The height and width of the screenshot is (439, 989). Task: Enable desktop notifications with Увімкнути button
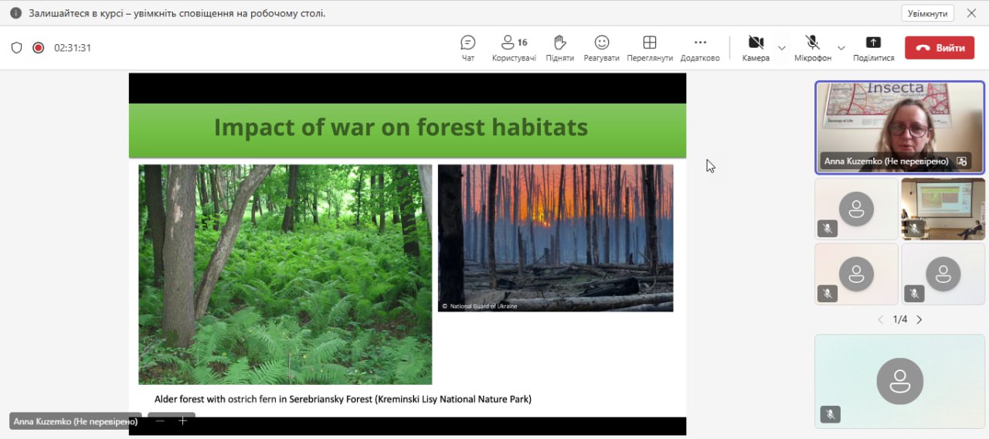pos(927,13)
